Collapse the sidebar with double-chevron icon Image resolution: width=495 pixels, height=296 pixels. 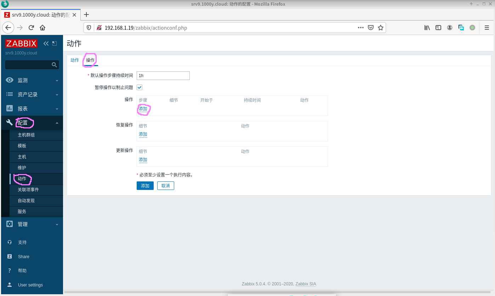point(46,43)
